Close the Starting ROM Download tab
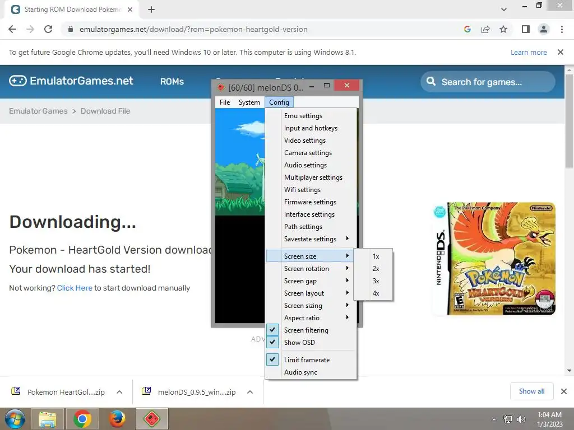Viewport: 574px width, 430px height. [x=130, y=10]
